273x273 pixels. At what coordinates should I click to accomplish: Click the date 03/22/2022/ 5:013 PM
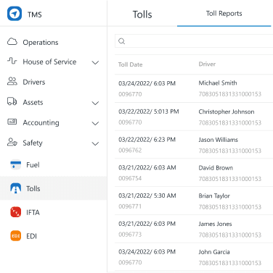(x=149, y=112)
